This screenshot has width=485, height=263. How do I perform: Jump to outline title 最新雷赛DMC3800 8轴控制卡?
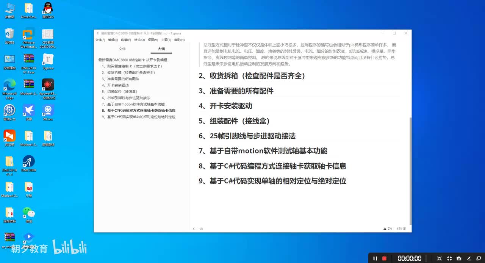133,60
